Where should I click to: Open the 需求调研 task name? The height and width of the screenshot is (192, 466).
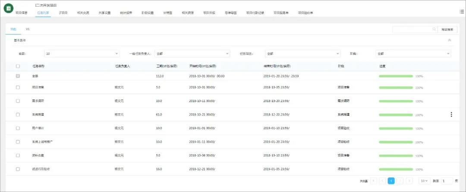pos(38,101)
